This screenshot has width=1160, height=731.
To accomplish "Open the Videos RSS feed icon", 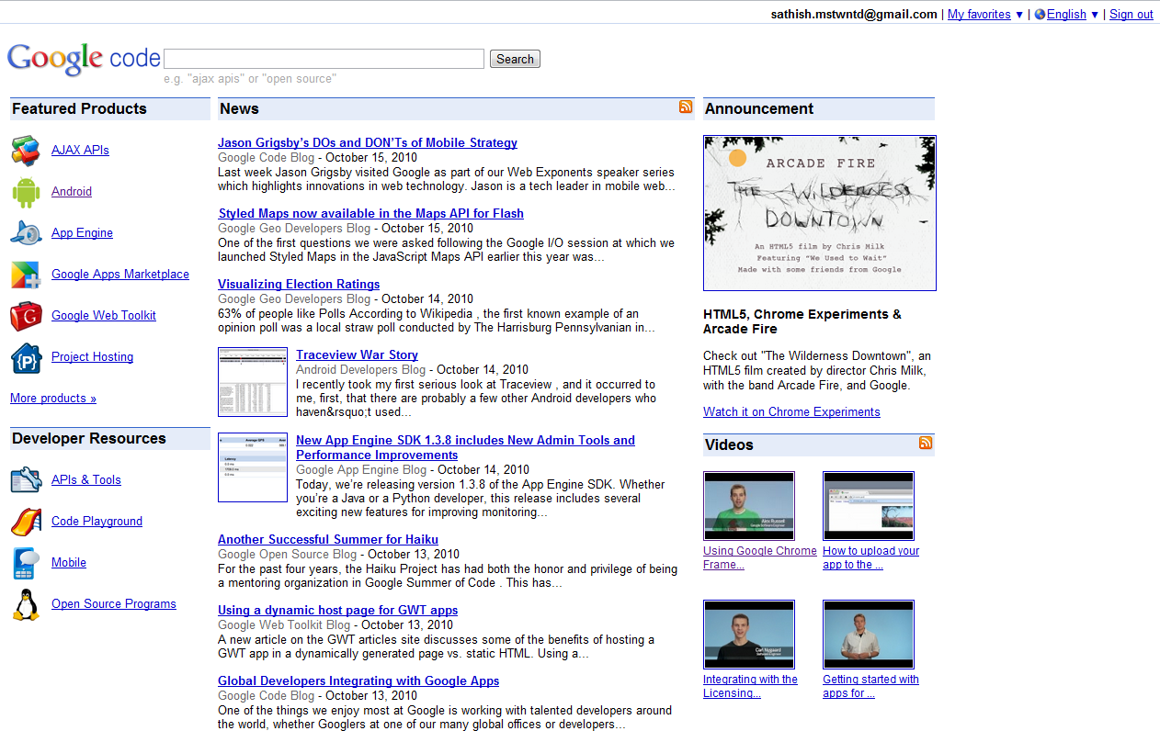I will 926,443.
